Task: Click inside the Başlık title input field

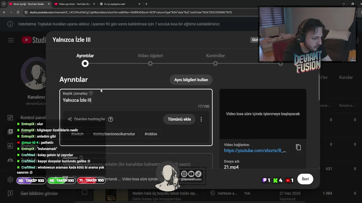Action: click(136, 100)
